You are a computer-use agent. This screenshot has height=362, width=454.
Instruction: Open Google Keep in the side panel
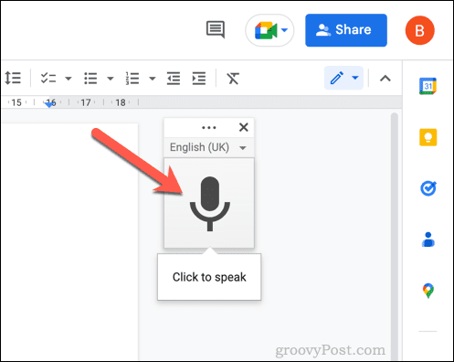(x=428, y=137)
